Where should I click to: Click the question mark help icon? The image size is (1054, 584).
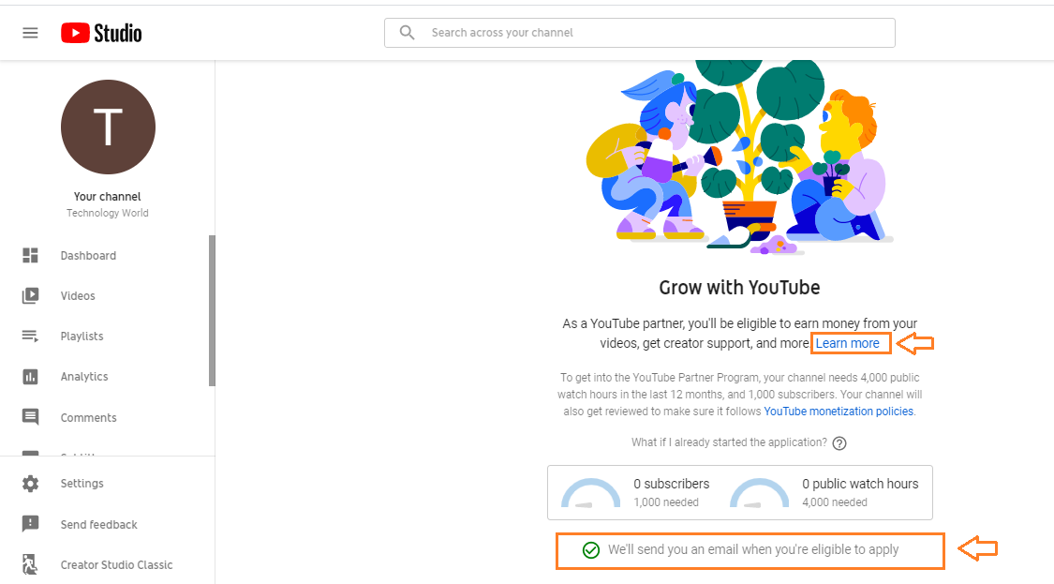(x=839, y=442)
